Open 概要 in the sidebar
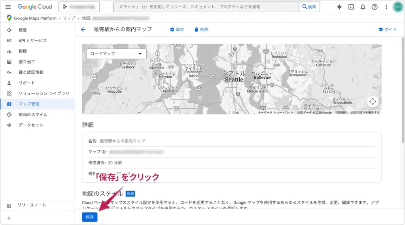 [38, 30]
